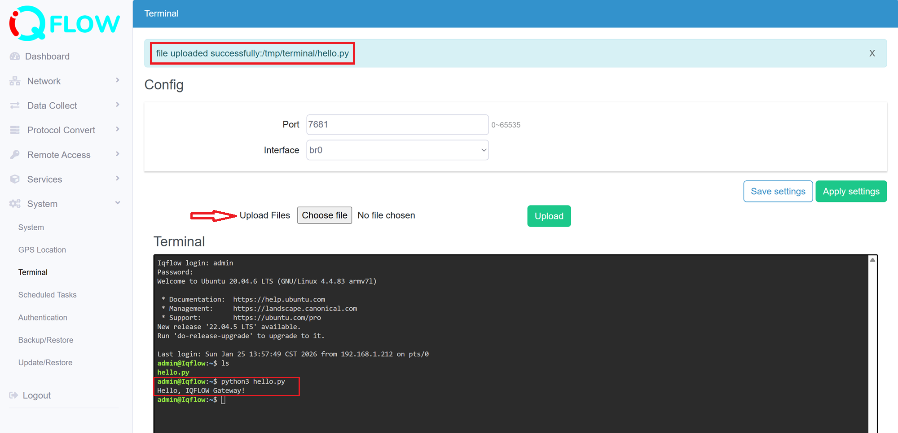Click the Dashboard gauge icon
The width and height of the screenshot is (898, 433).
coord(15,57)
